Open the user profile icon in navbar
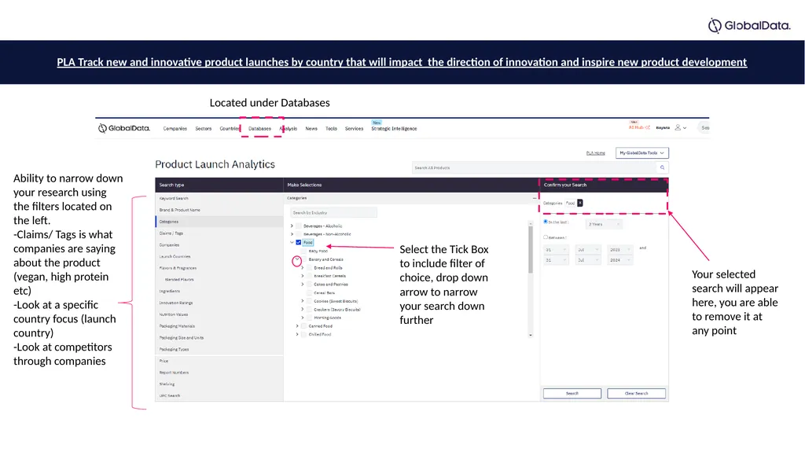 pyautogui.click(x=678, y=127)
